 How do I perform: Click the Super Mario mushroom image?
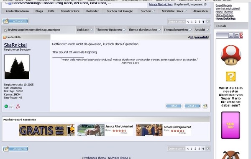(231, 55)
